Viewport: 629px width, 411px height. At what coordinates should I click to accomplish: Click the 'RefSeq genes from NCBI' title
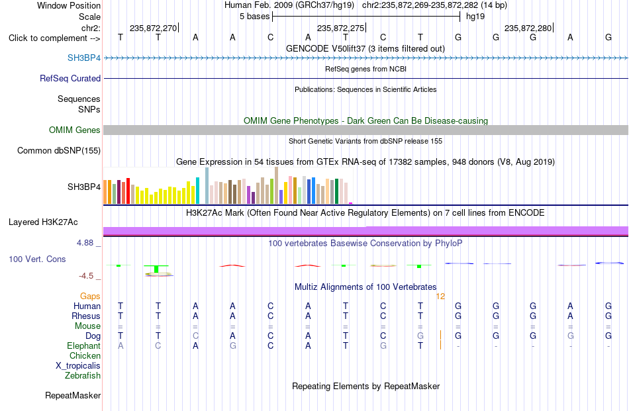click(x=366, y=69)
